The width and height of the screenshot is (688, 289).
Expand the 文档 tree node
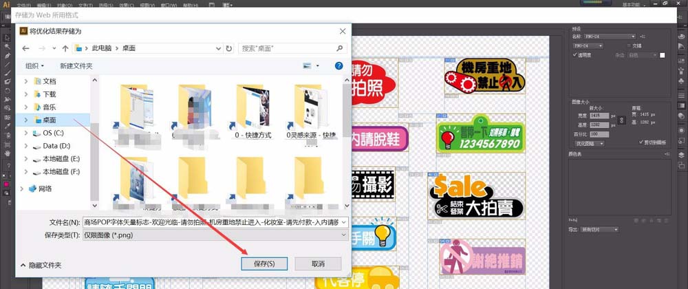click(x=26, y=81)
